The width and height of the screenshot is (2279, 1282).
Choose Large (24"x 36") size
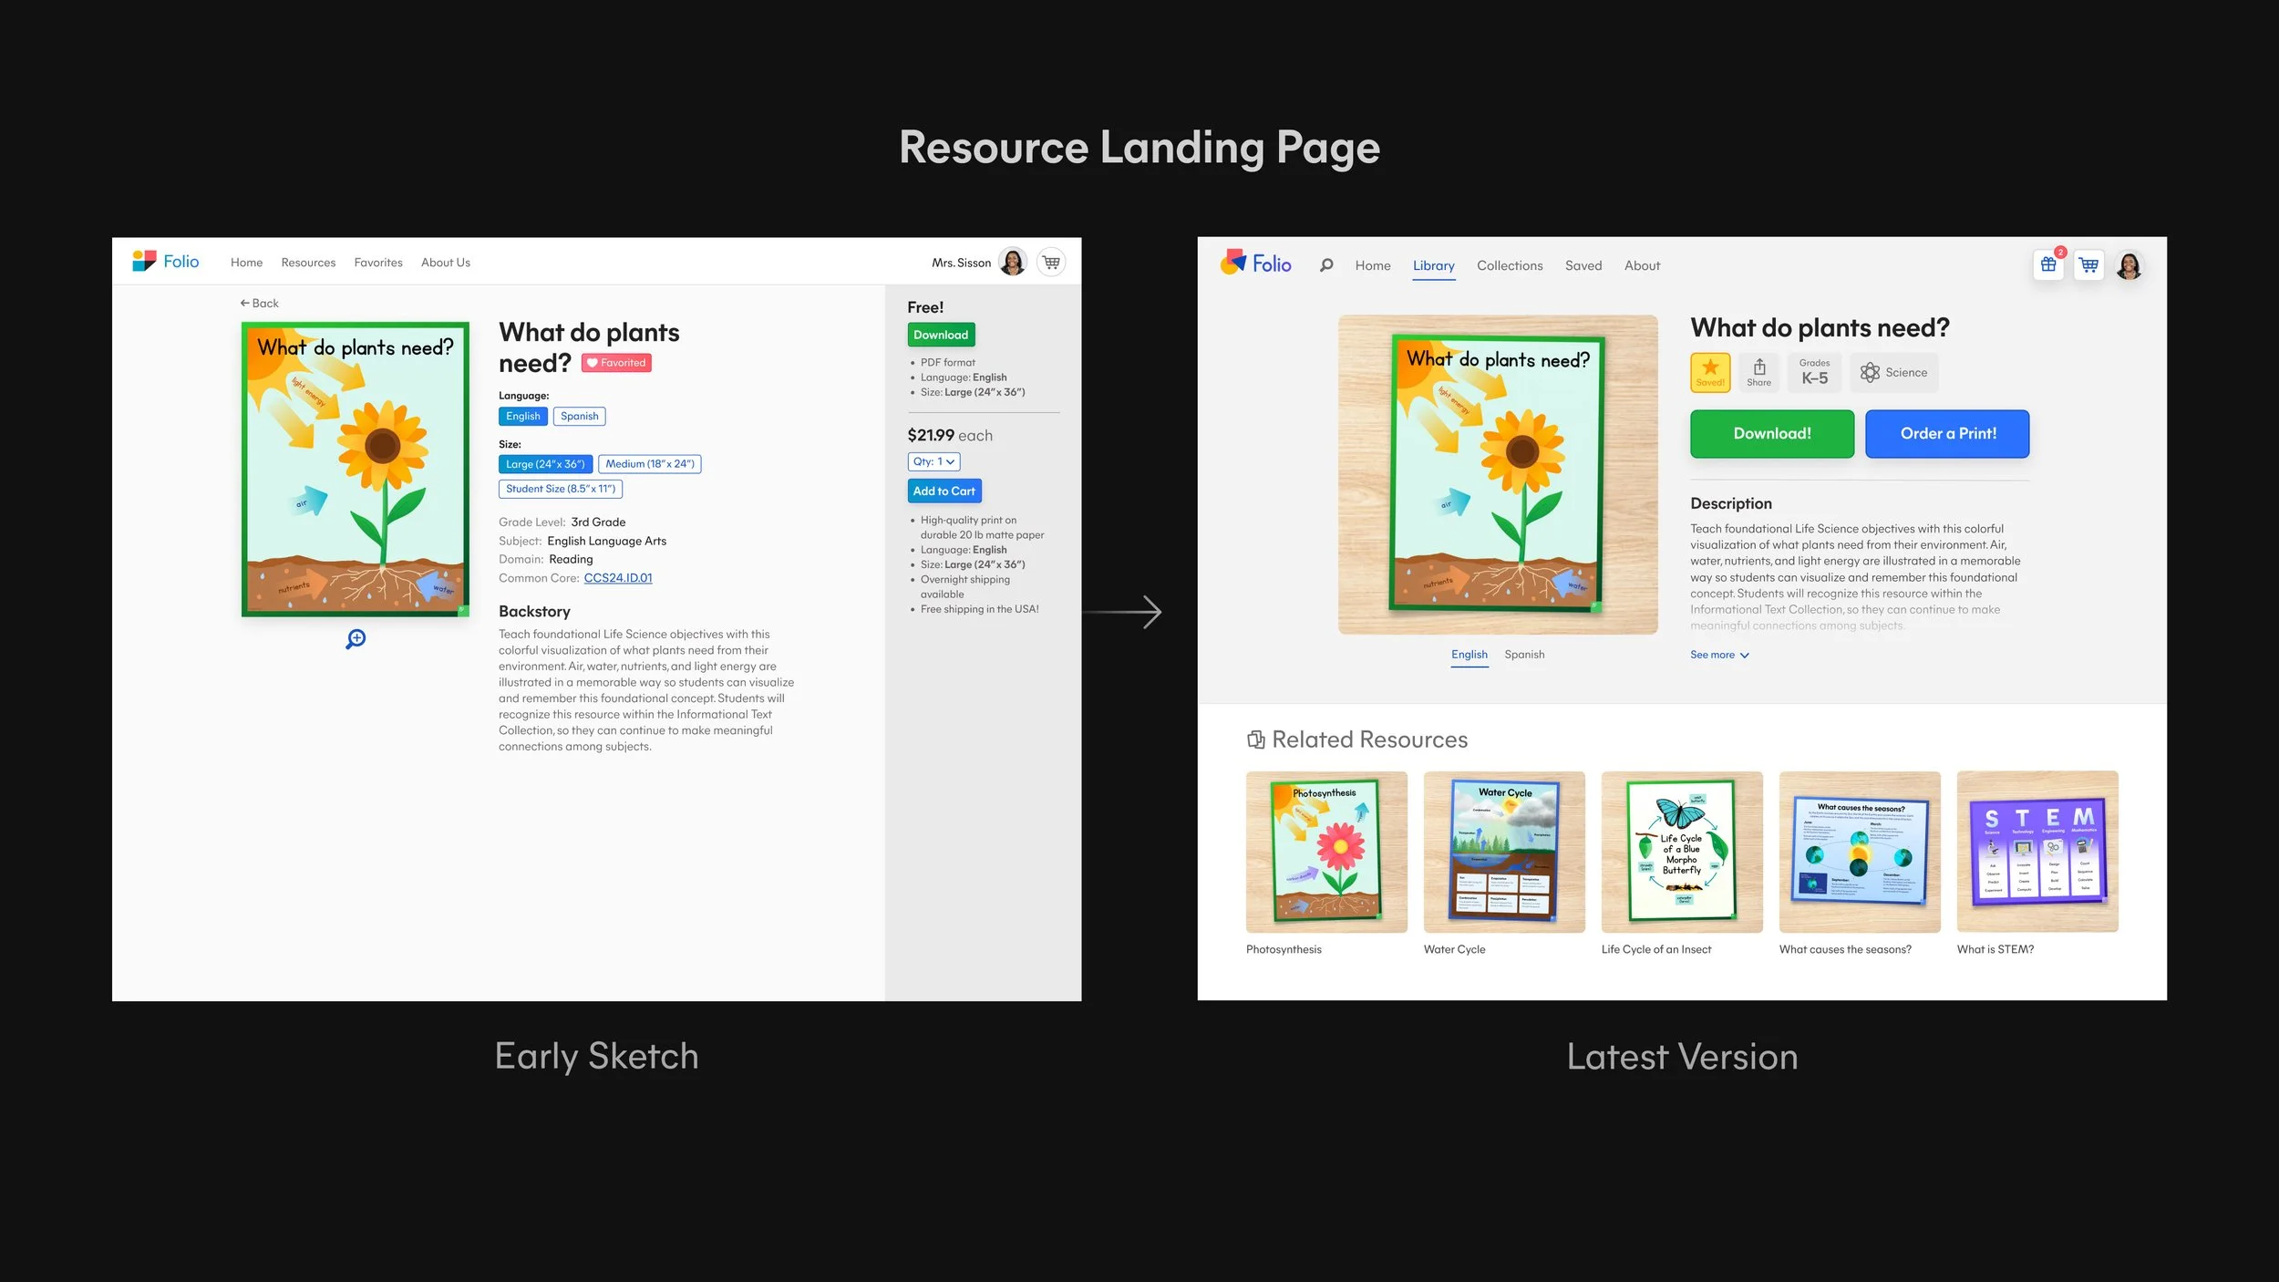point(545,464)
